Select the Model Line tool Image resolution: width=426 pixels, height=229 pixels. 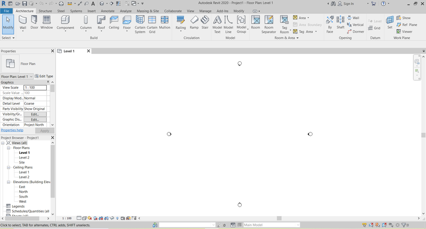click(228, 24)
